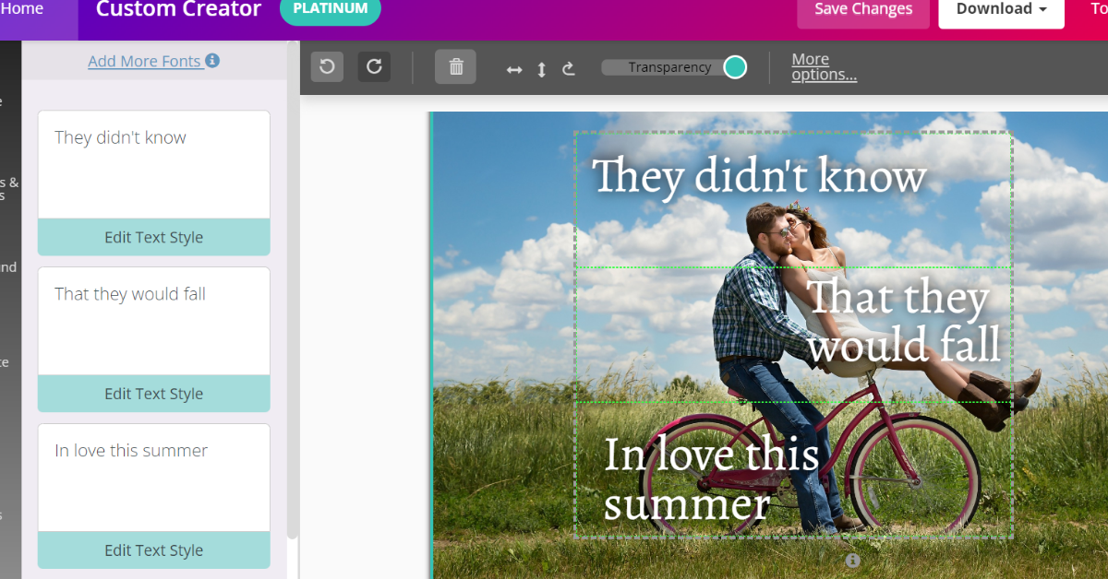The image size is (1108, 579).
Task: Open the More options link
Action: (824, 67)
